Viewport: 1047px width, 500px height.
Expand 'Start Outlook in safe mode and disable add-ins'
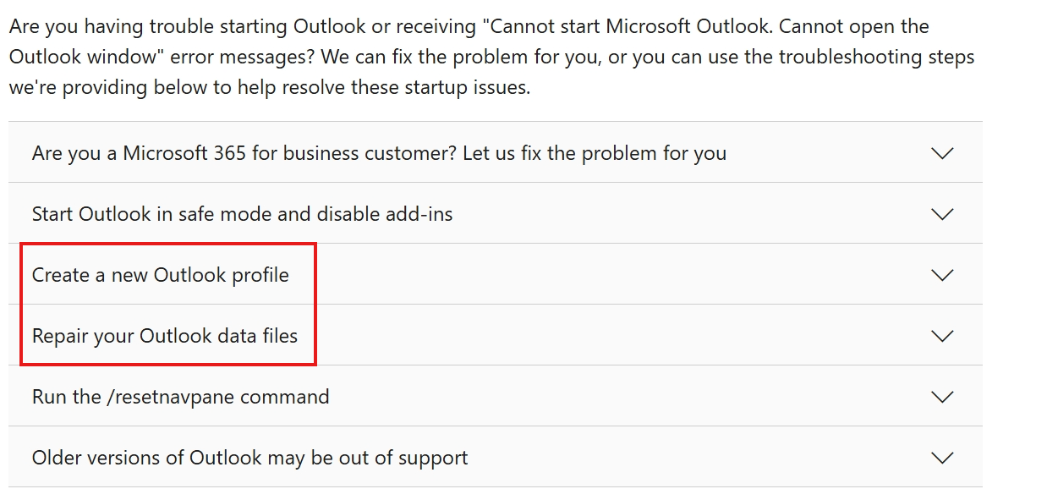point(242,214)
